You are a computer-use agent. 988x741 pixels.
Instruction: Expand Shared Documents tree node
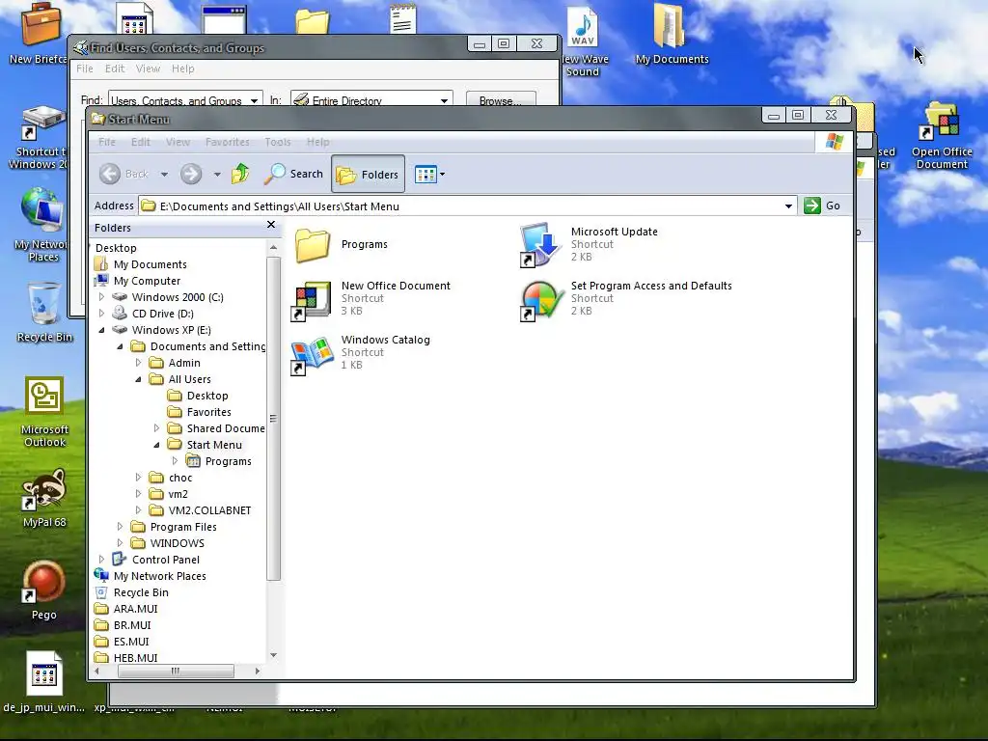click(x=156, y=427)
